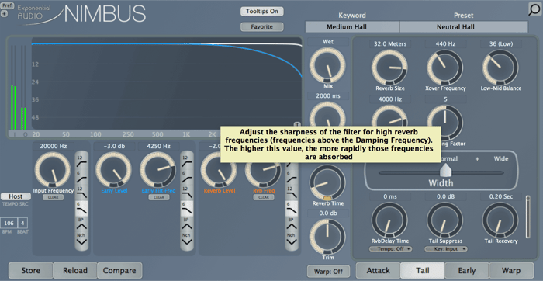Click the Tail Recovery knob
Viewport: 543px width, 281px height.
(500, 220)
